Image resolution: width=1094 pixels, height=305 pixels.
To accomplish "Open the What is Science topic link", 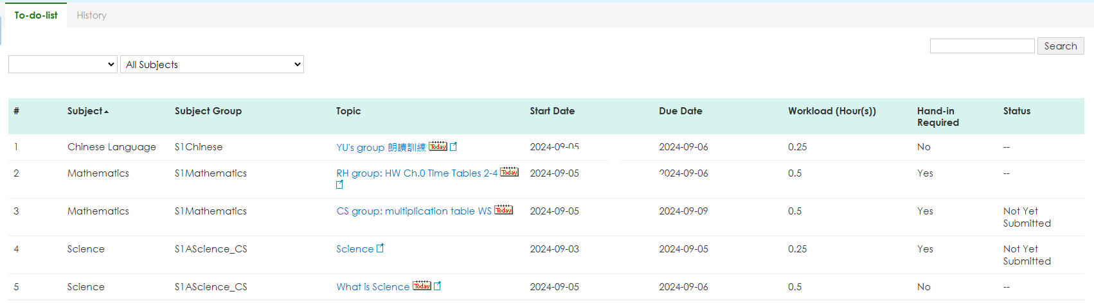I will tap(373, 287).
